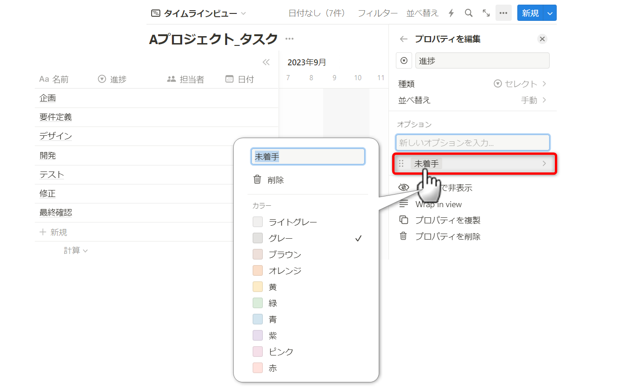Viewport: 623px width, 387px height.
Task: Toggle the hide-in-view eye icon
Action: pyautogui.click(x=404, y=188)
